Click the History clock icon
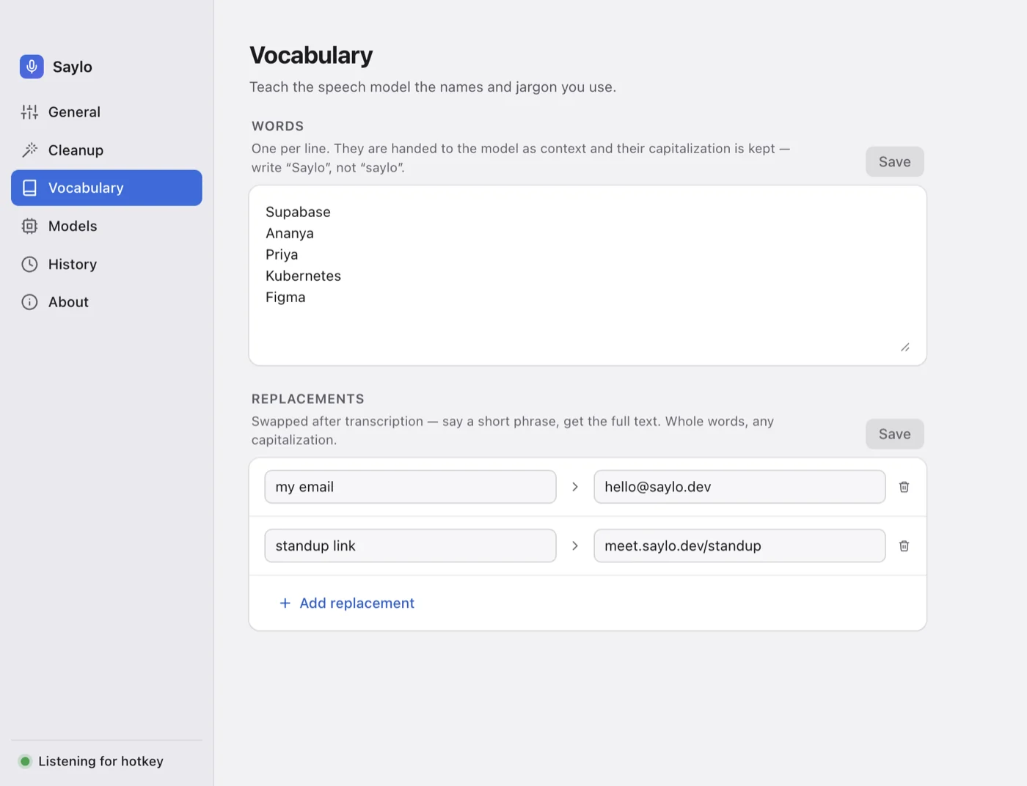This screenshot has height=786, width=1027. (29, 264)
